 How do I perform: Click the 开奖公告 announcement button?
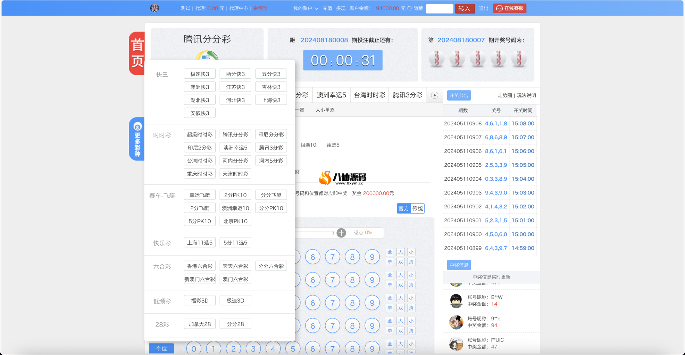(x=459, y=95)
